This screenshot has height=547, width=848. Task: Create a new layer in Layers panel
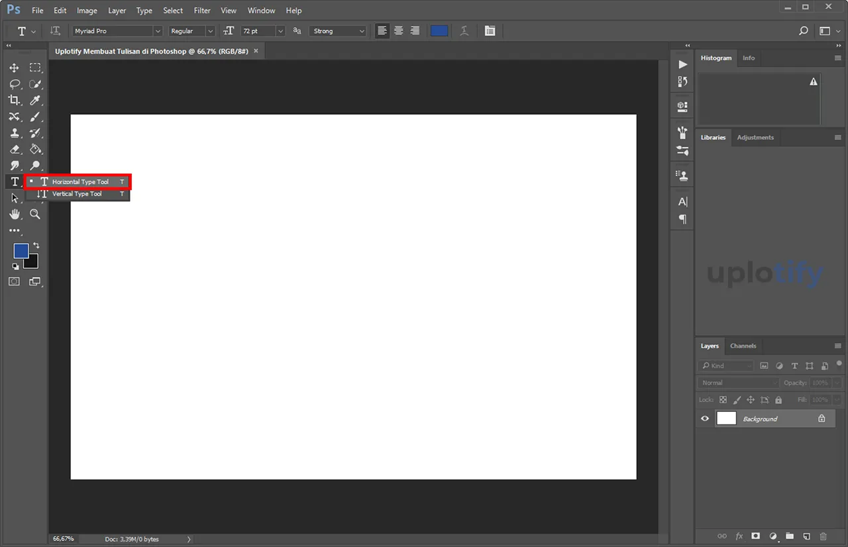[x=806, y=536]
